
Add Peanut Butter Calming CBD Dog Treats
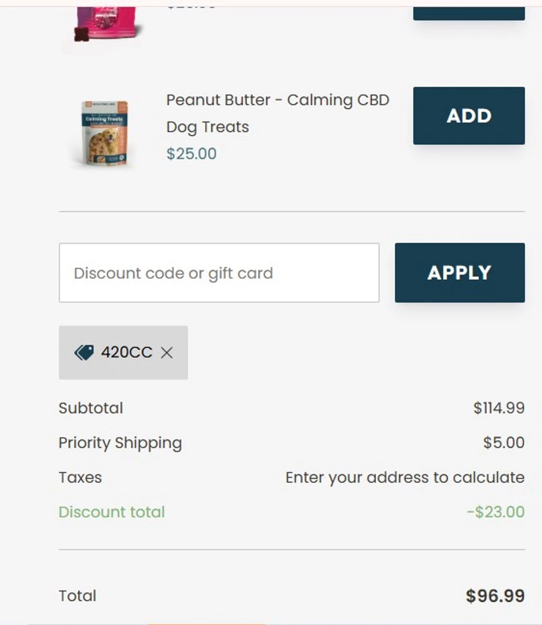[x=469, y=116]
